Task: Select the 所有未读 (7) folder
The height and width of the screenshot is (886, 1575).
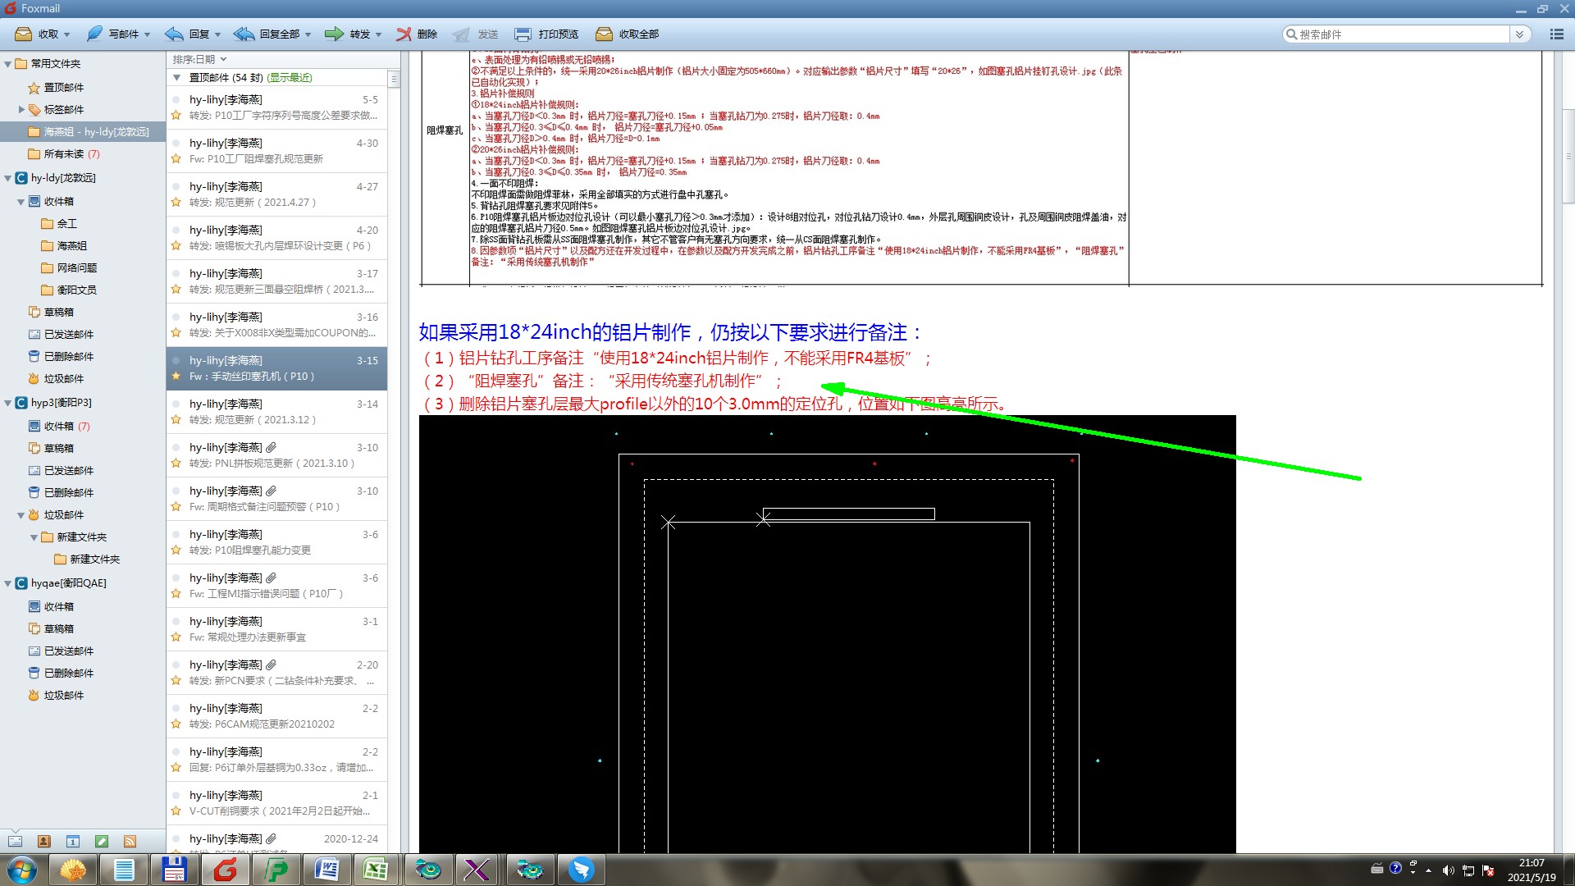Action: pyautogui.click(x=72, y=153)
